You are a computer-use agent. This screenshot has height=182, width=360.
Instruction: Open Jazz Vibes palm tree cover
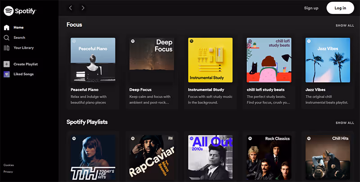pos(328,60)
